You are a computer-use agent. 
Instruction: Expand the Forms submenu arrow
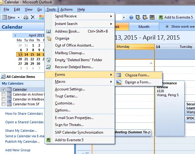(111, 75)
